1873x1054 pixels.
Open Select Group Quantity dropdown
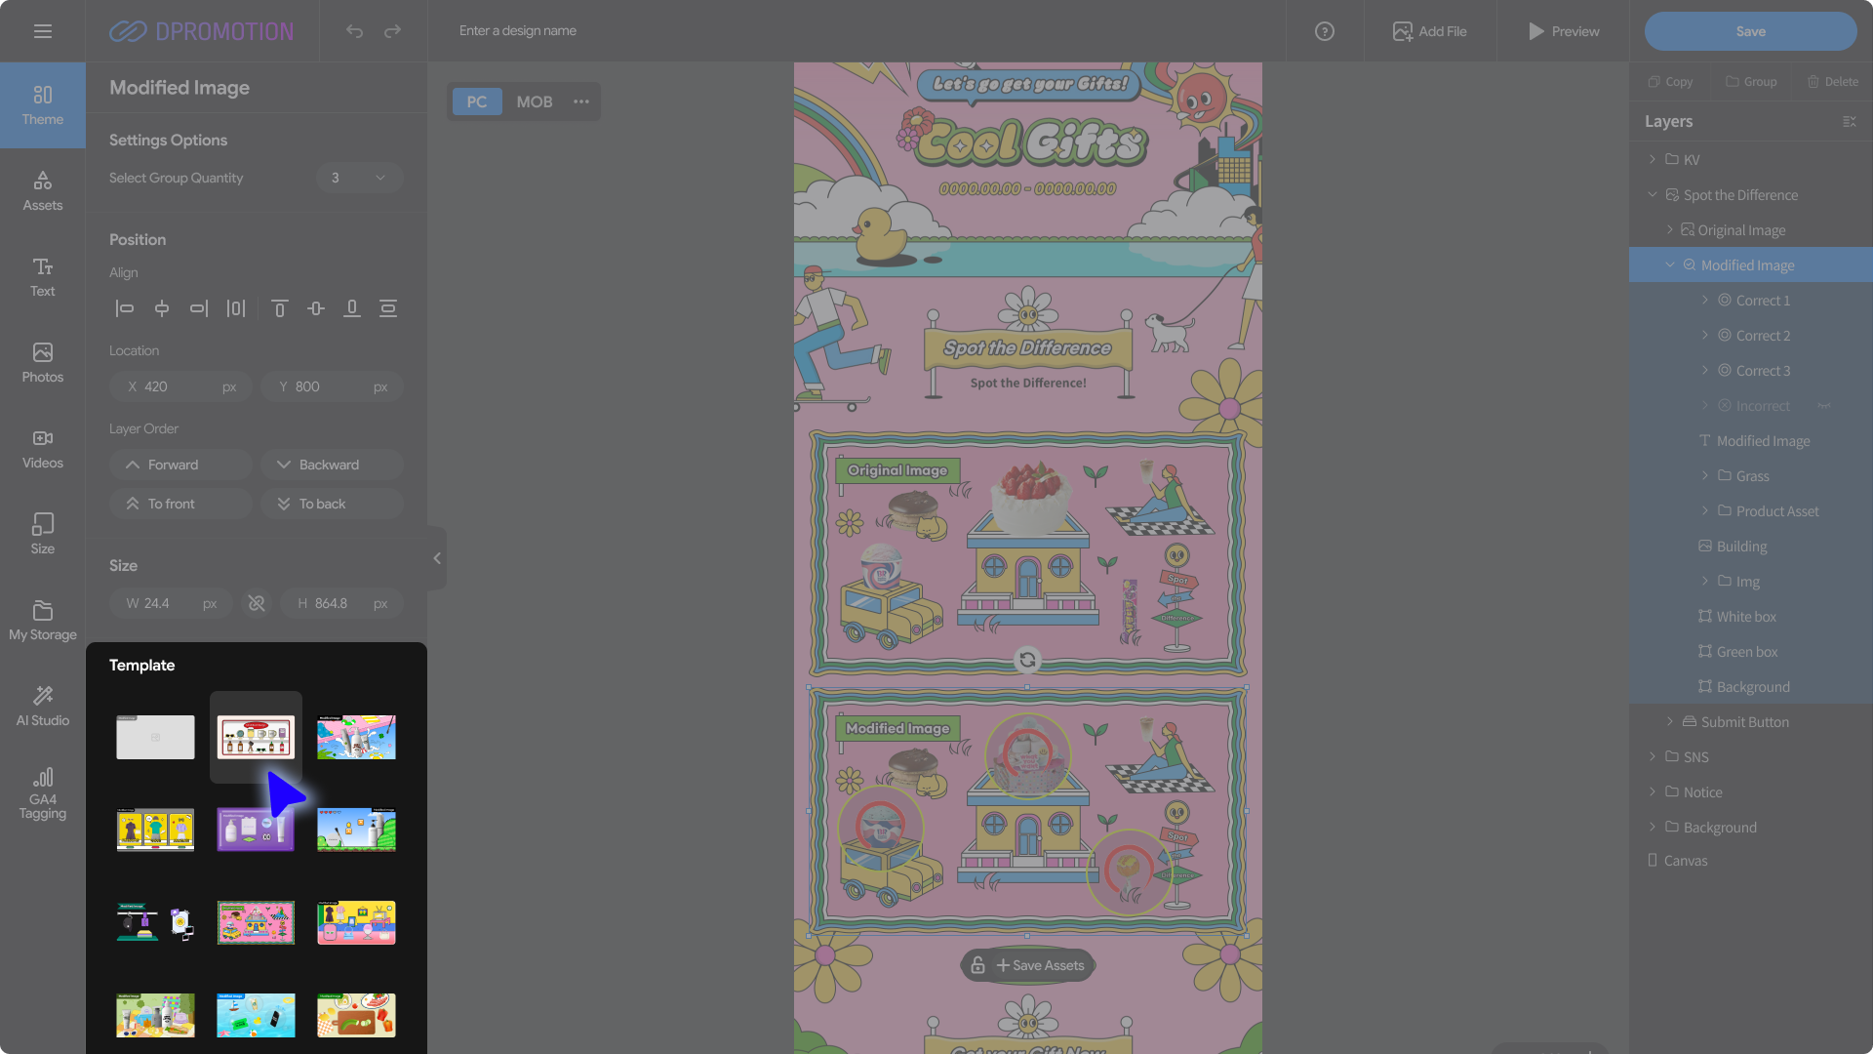point(359,178)
